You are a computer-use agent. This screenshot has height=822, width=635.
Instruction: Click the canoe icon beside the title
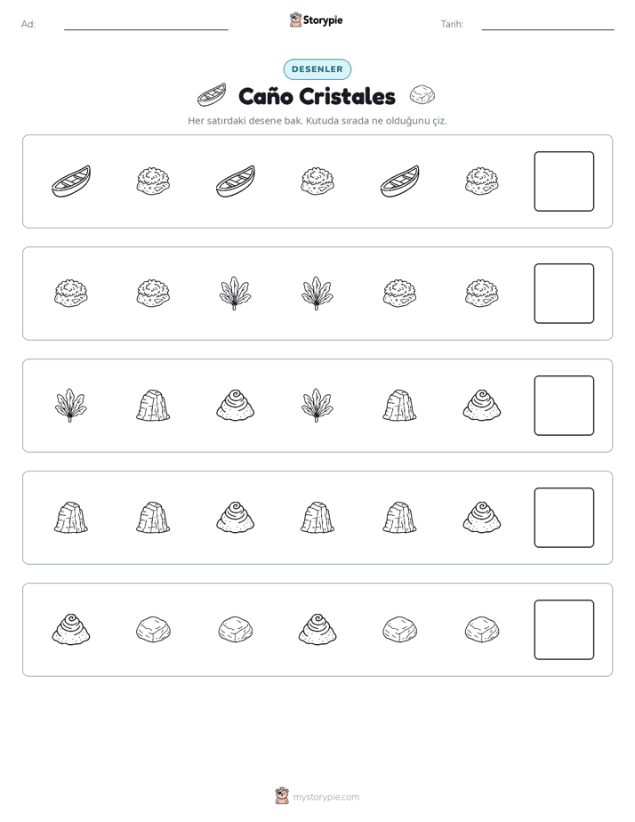point(212,95)
